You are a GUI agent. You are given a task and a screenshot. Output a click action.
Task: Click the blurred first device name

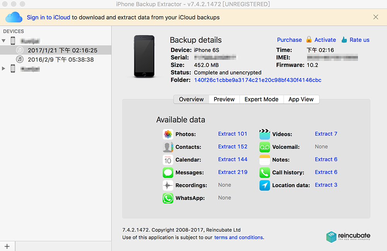click(x=30, y=41)
